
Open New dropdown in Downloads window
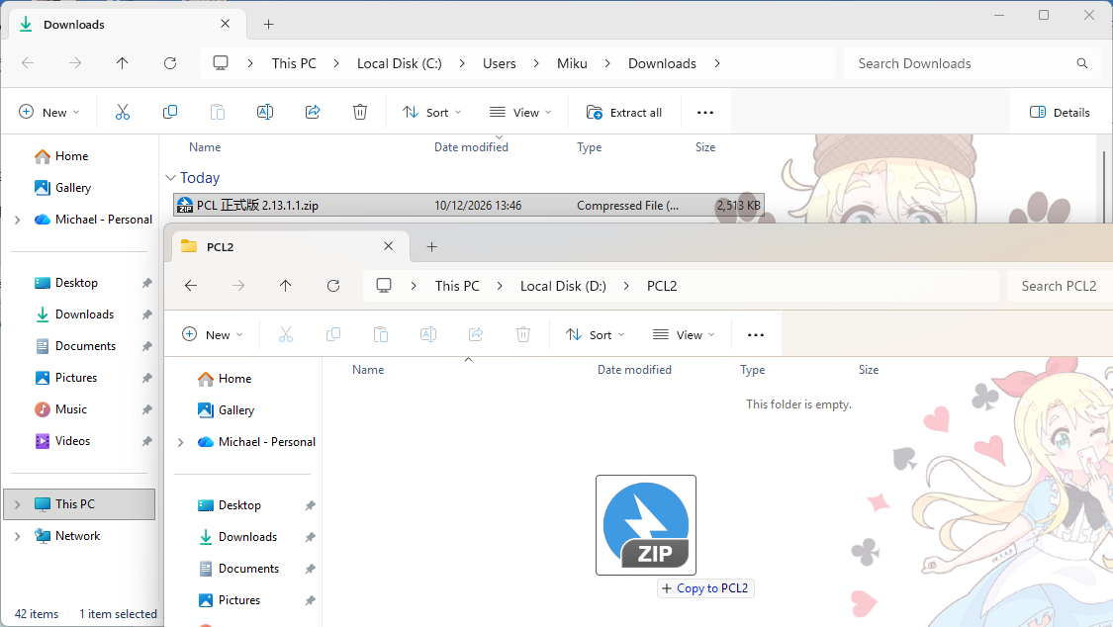pyautogui.click(x=49, y=112)
